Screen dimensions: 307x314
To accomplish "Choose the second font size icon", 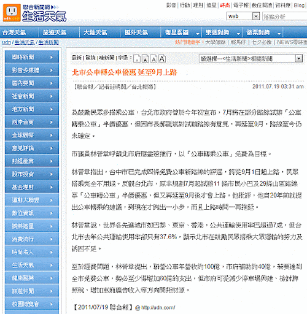I will pos(145,59).
